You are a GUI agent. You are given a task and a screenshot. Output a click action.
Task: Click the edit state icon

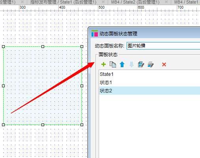pos(141,64)
